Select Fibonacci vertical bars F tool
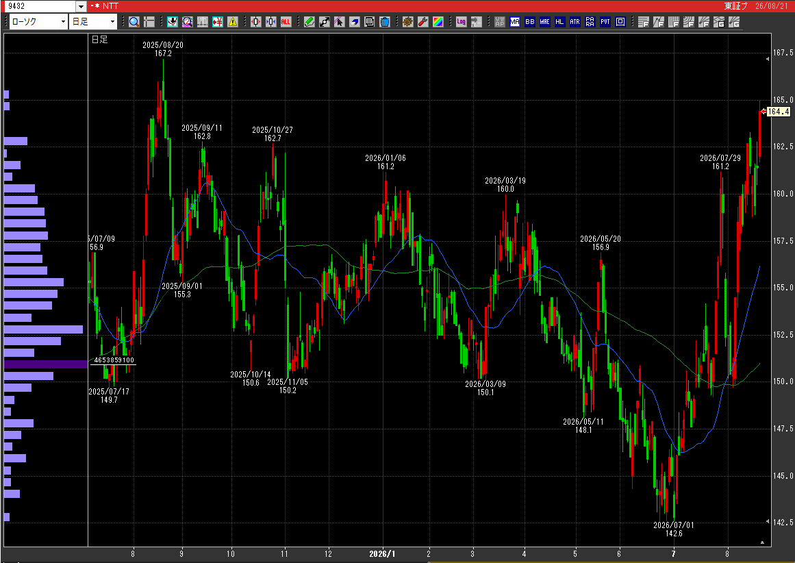 coord(674,22)
